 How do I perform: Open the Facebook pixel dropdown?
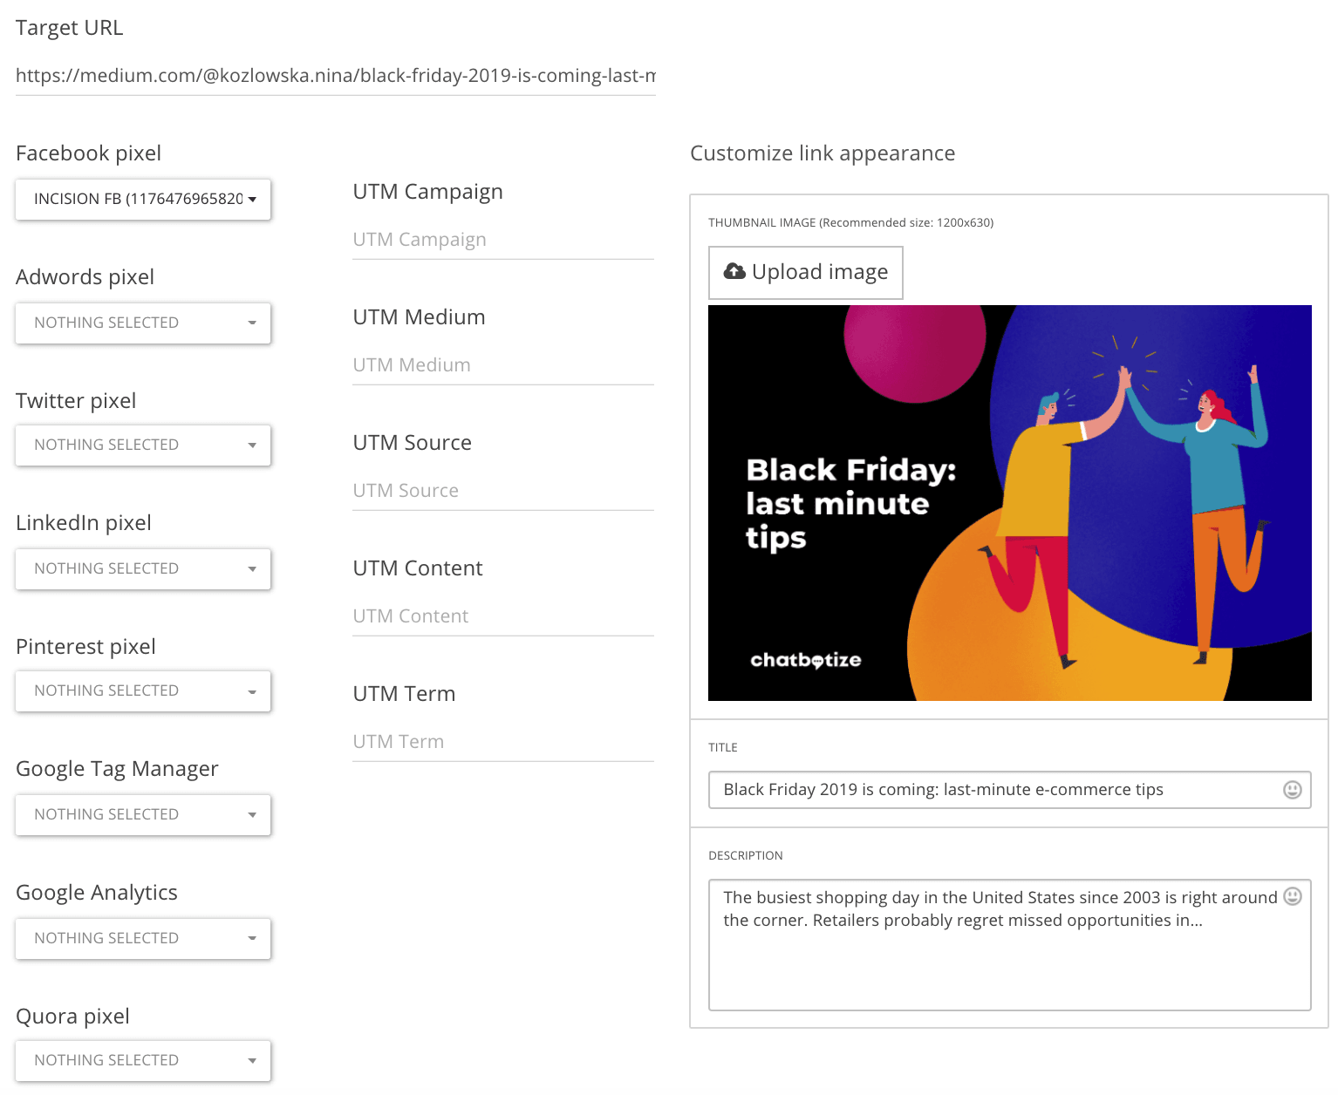144,200
